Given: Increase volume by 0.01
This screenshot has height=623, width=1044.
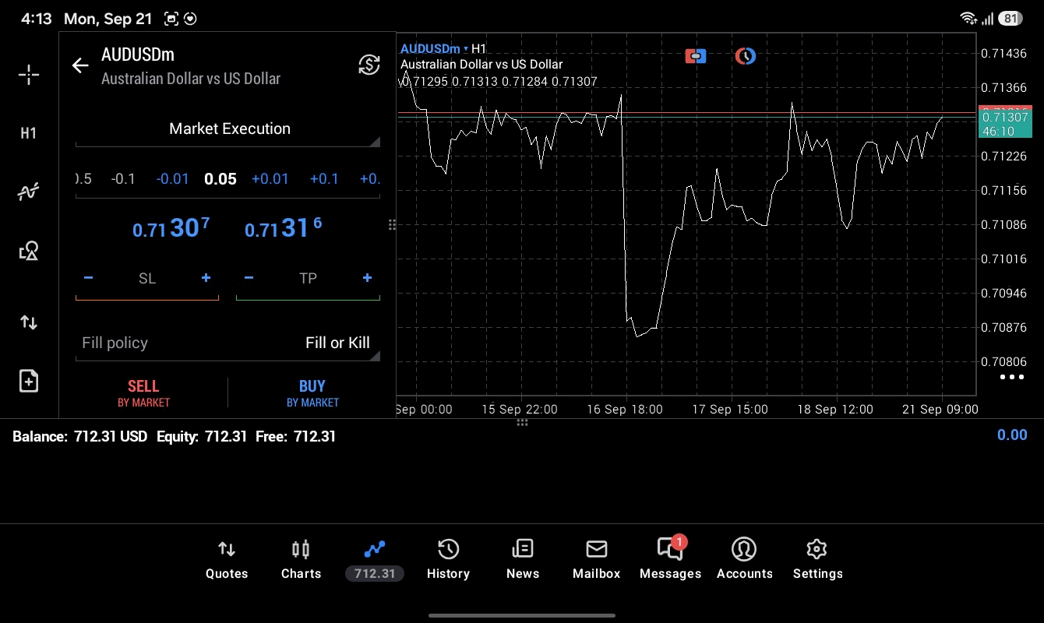Looking at the screenshot, I should point(270,179).
